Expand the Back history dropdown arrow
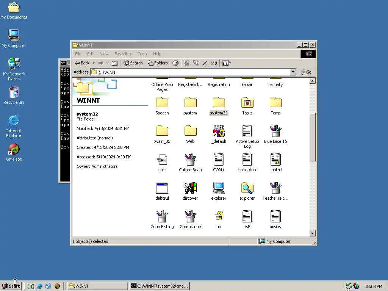The image size is (388, 291). (94, 63)
